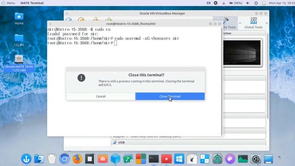Image resolution: width=295 pixels, height=166 pixels.
Task: Expand the Global Tools dropdown arrow
Action: (x=266, y=23)
